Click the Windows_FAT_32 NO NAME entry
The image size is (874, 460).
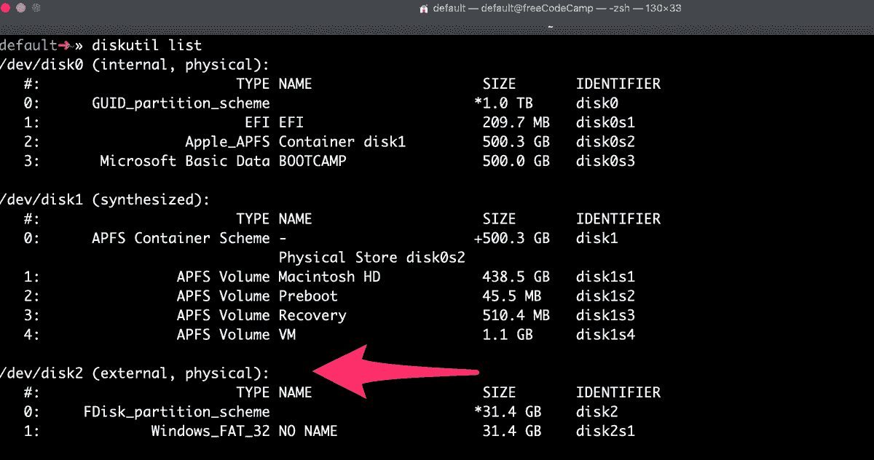pos(243,430)
